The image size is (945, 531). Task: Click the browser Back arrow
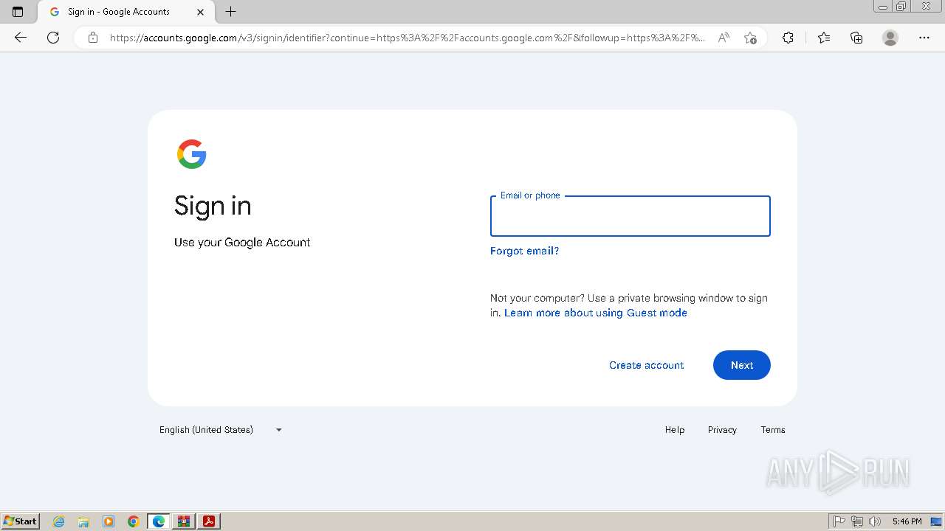click(x=21, y=38)
